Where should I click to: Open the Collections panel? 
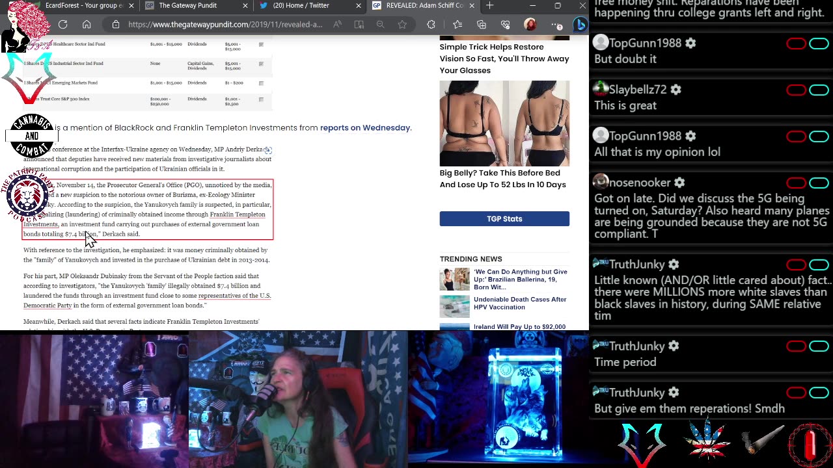[x=482, y=25]
